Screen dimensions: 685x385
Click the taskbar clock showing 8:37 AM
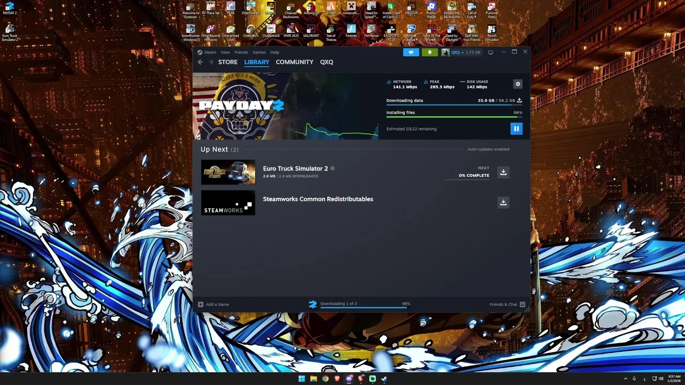tap(673, 379)
